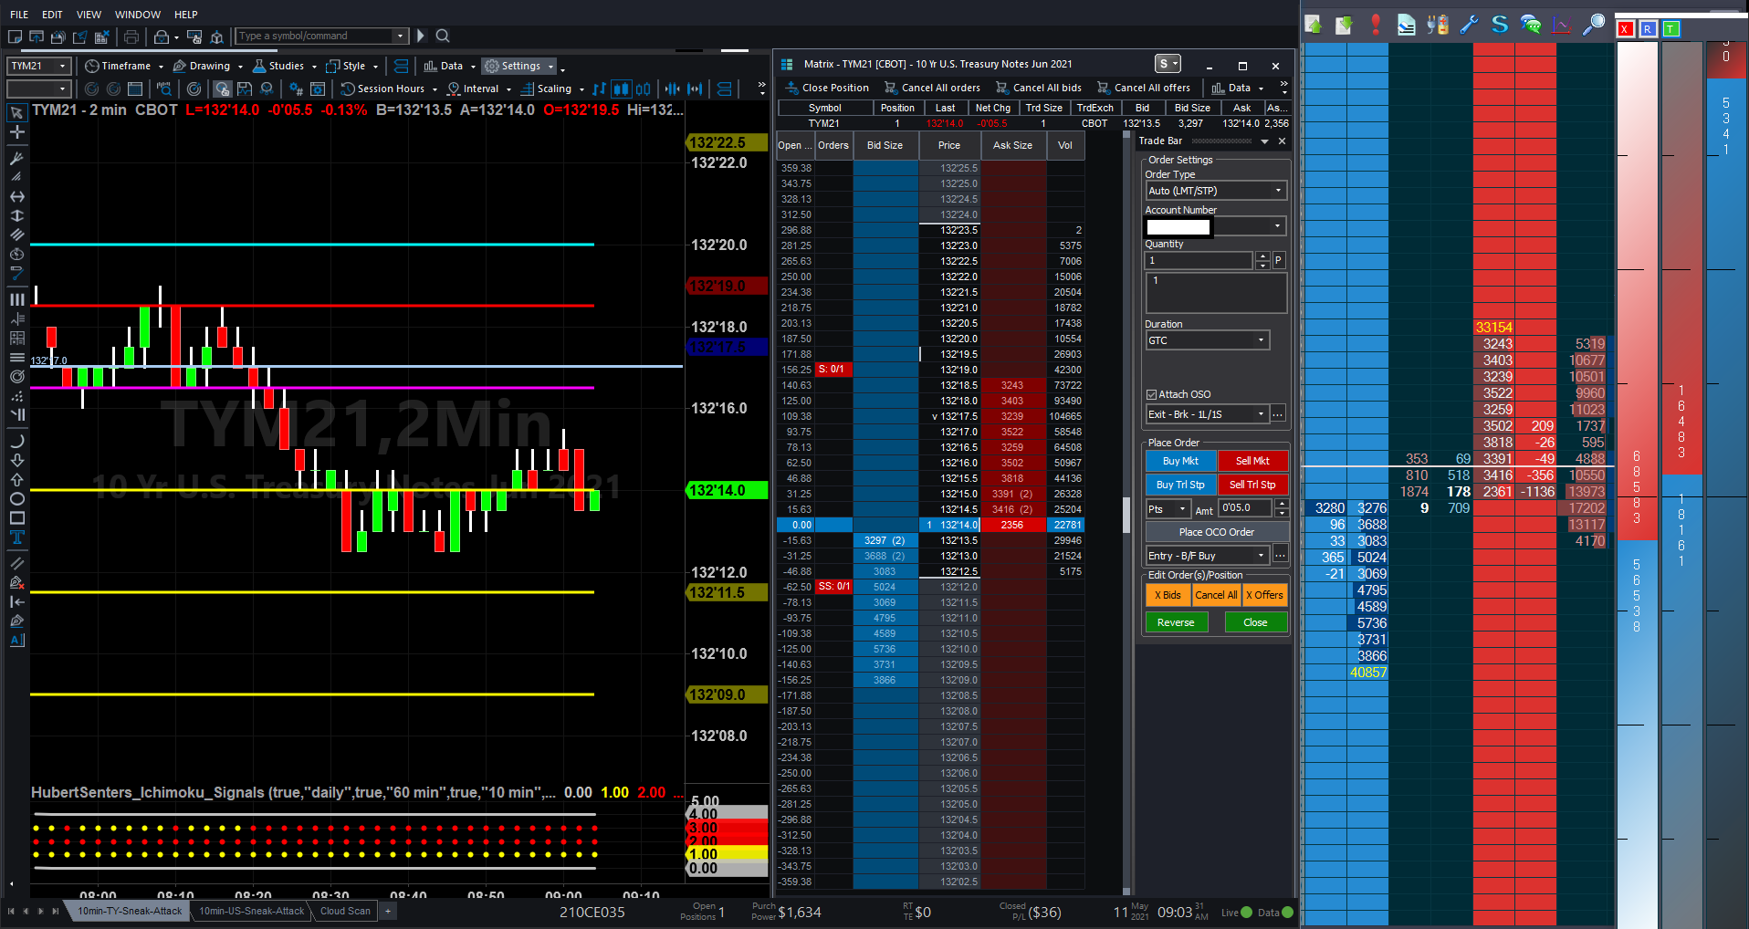Screen dimensions: 1749x929
Task: Open the EDIT menu
Action: 52,15
